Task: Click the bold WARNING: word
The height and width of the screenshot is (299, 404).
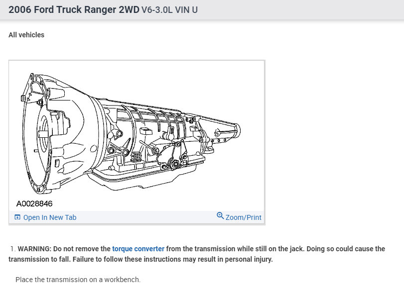Action: pos(34,249)
